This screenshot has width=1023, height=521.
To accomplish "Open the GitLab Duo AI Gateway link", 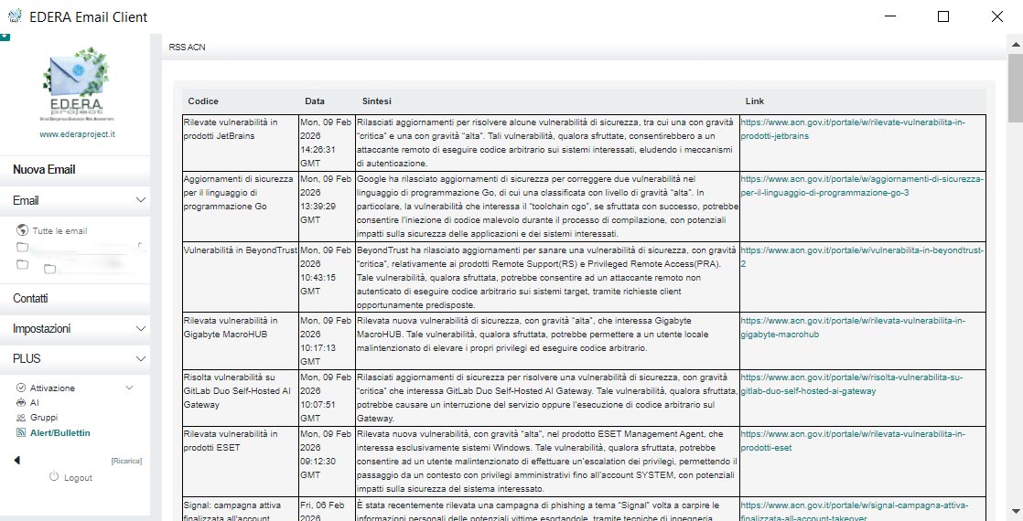I will pos(852,384).
